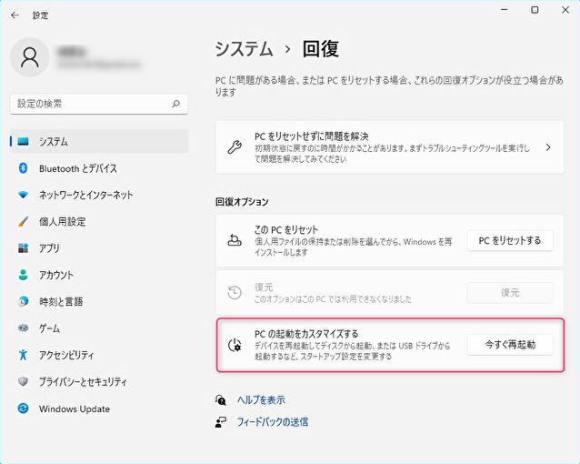
Task: Open プライバシーとセキュリティ settings
Action: pos(99,381)
